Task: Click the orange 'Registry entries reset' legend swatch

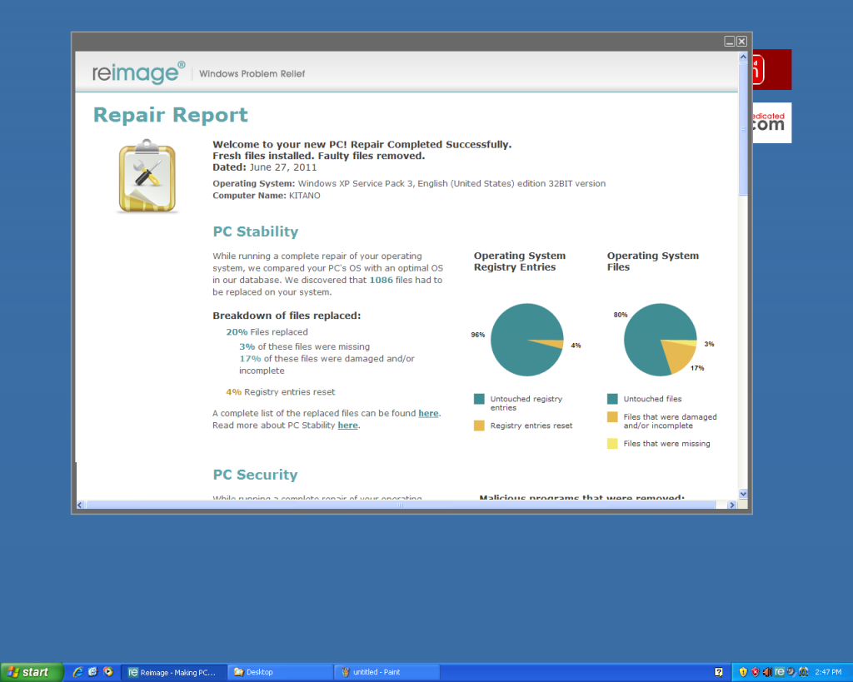Action: click(x=479, y=426)
